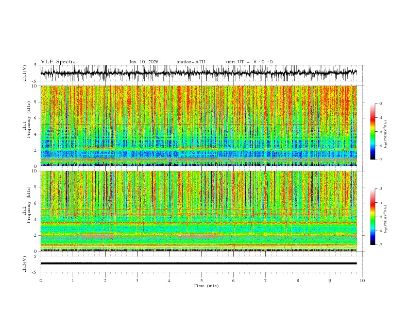Click the 'start UT = 6 :0 :0' text

tap(249, 62)
